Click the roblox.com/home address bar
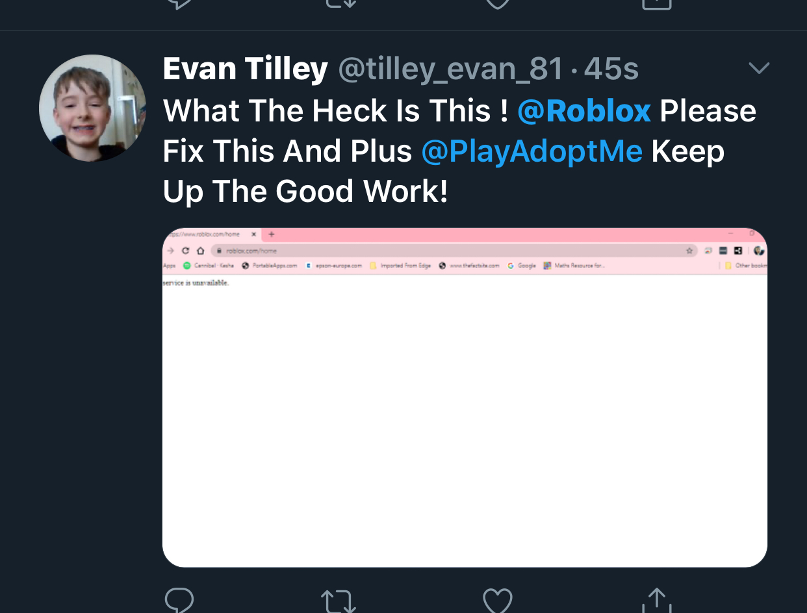The width and height of the screenshot is (807, 613). (x=448, y=251)
